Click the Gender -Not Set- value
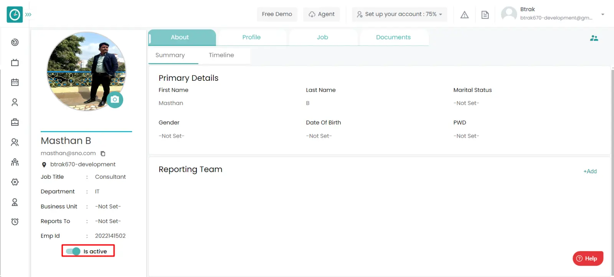The width and height of the screenshot is (614, 277). [172, 136]
